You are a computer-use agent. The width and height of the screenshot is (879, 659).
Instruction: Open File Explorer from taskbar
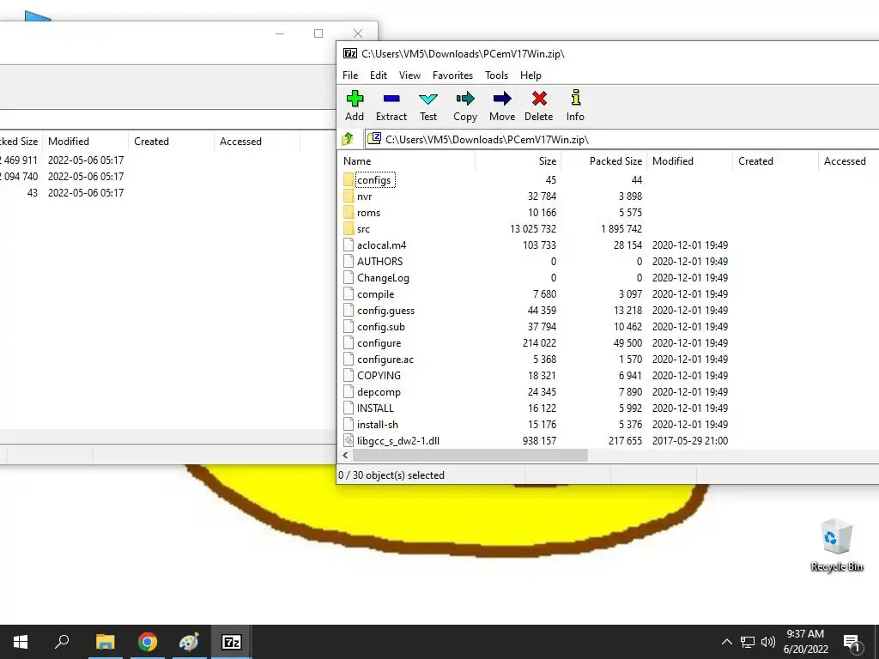pos(105,642)
